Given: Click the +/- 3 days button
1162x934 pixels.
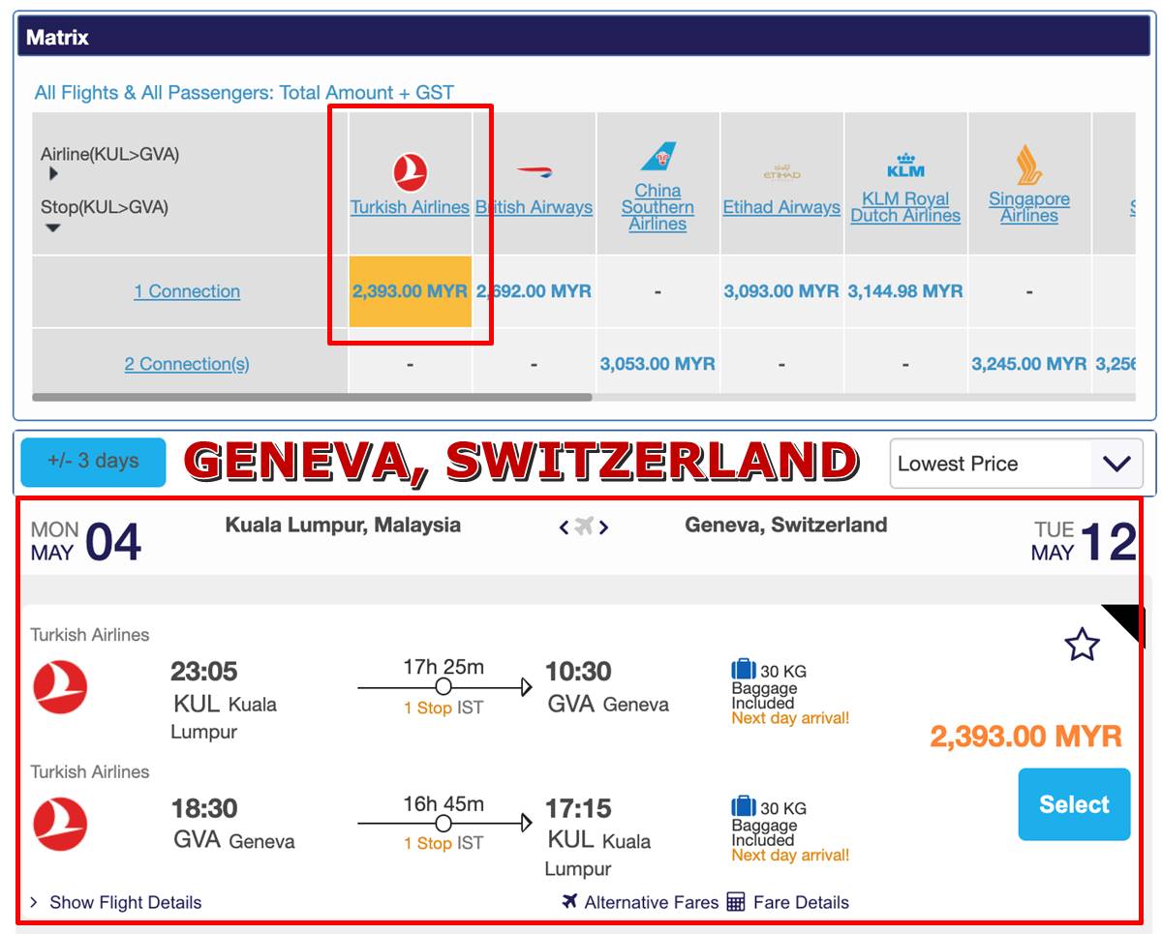Looking at the screenshot, I should tap(93, 462).
